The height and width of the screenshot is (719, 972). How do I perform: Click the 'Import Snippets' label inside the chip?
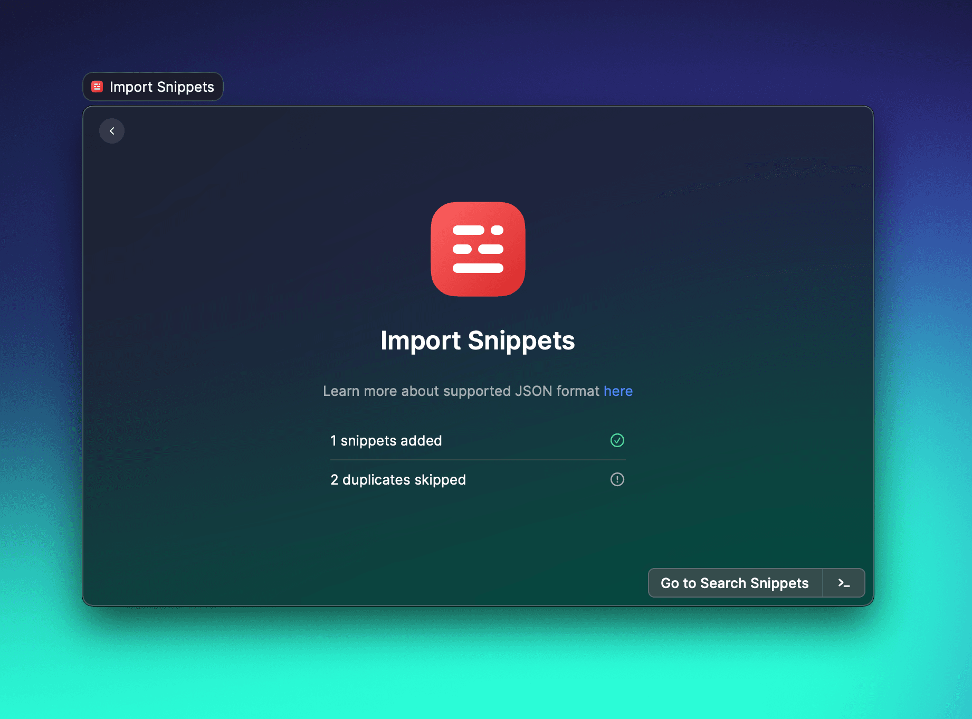[x=162, y=87]
